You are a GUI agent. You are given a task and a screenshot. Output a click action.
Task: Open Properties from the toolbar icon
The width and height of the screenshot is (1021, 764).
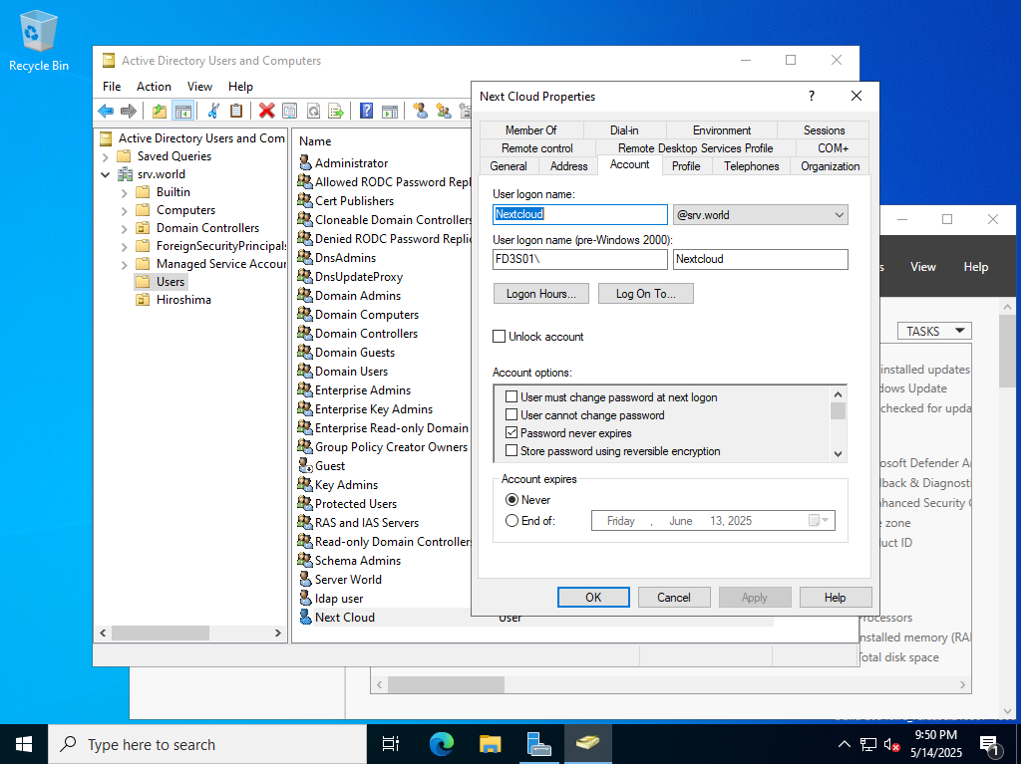(290, 112)
